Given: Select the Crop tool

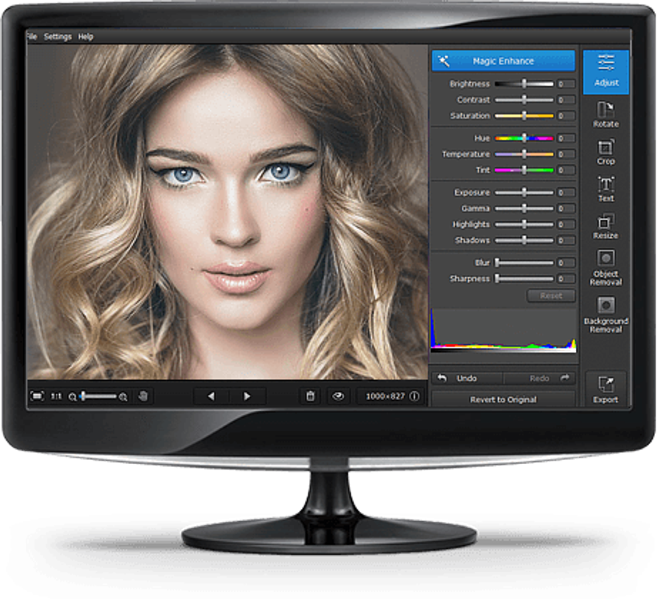Looking at the screenshot, I should (605, 152).
